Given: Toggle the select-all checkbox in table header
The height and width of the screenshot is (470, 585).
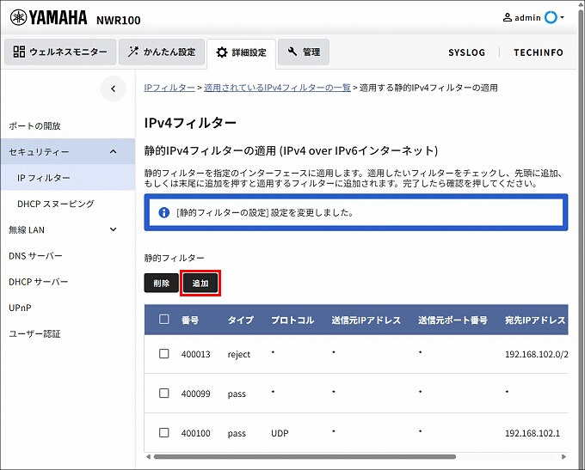Looking at the screenshot, I should pyautogui.click(x=163, y=319).
